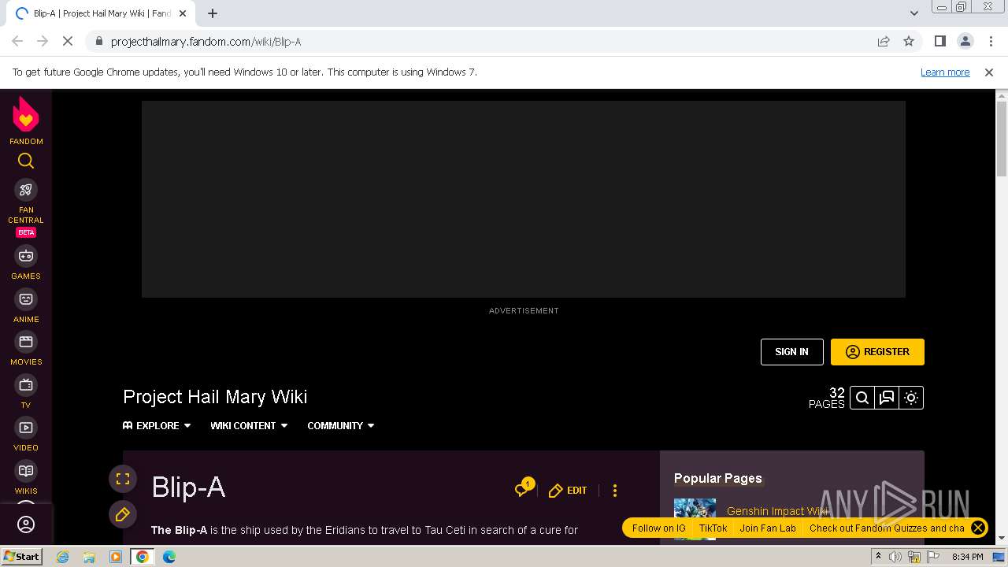The height and width of the screenshot is (567, 1008).
Task: Open the wiki Discuss chat icon
Action: click(x=887, y=398)
